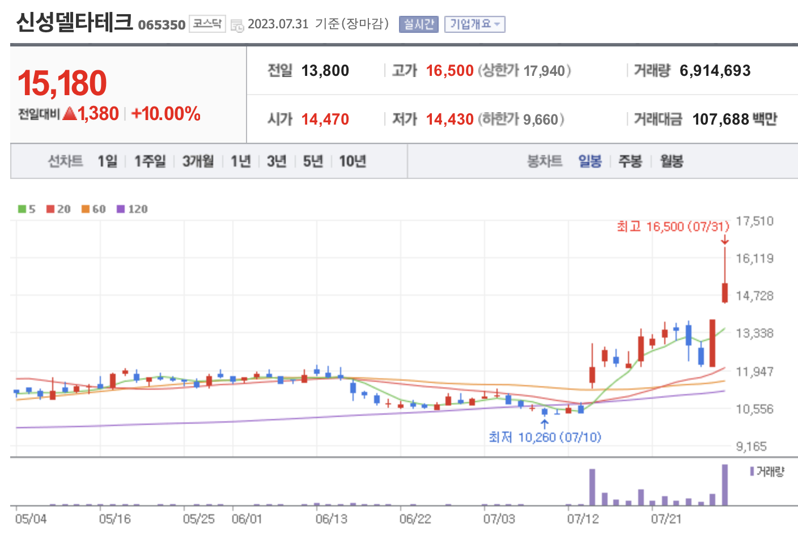Viewport: 798px width, 546px height.
Task: Click the large 07/12 volume bar
Action: (x=592, y=487)
